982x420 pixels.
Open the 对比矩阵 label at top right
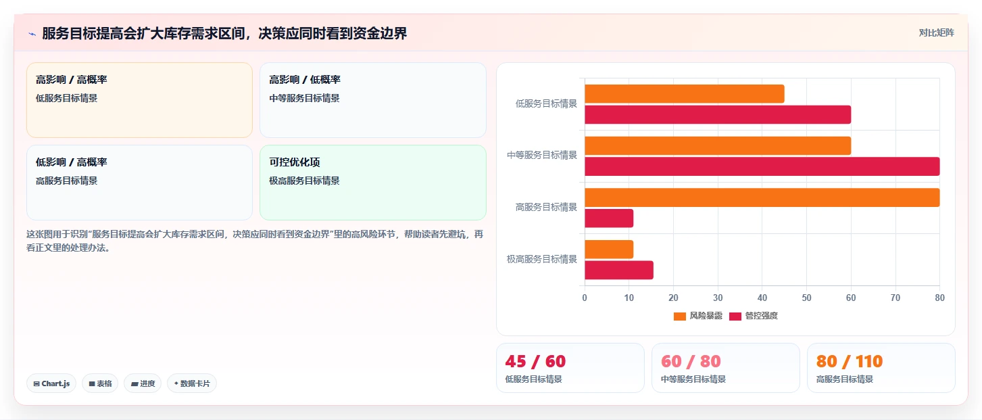pyautogui.click(x=937, y=33)
